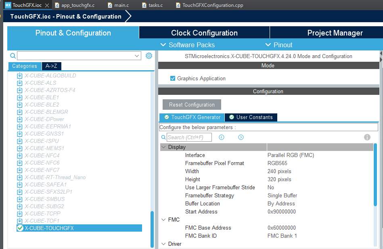Expand the Software Packs menu
The image size is (383, 249).
[x=187, y=45]
